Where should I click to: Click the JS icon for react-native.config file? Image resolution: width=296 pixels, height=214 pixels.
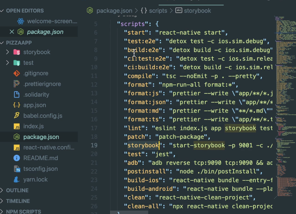click(17, 147)
